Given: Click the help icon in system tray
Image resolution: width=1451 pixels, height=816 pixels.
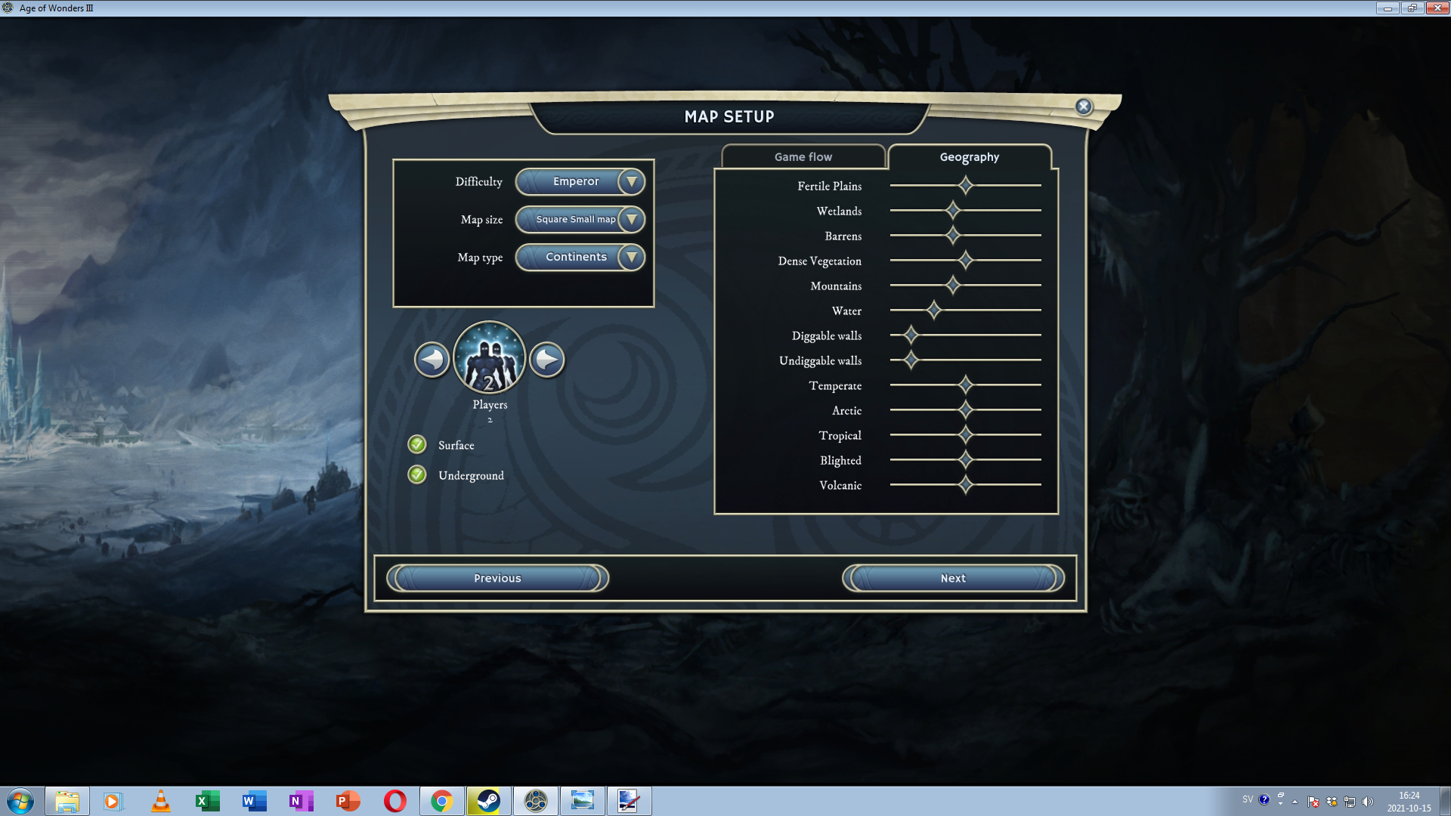Looking at the screenshot, I should 1264,799.
